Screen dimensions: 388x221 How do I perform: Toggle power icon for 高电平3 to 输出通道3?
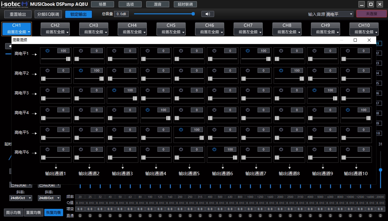pos(114,90)
